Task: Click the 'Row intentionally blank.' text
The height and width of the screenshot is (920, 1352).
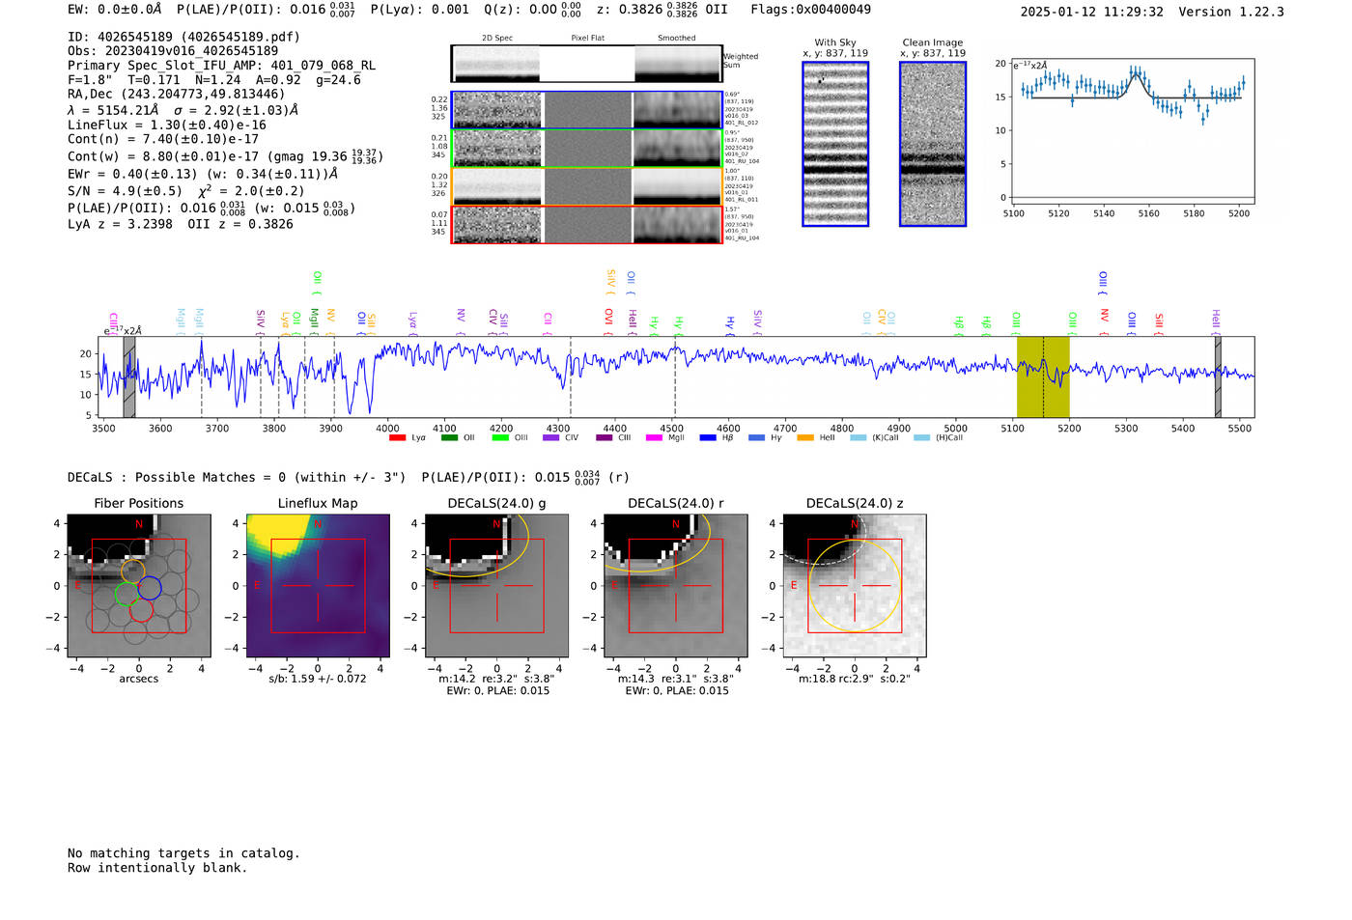Action: (x=157, y=868)
